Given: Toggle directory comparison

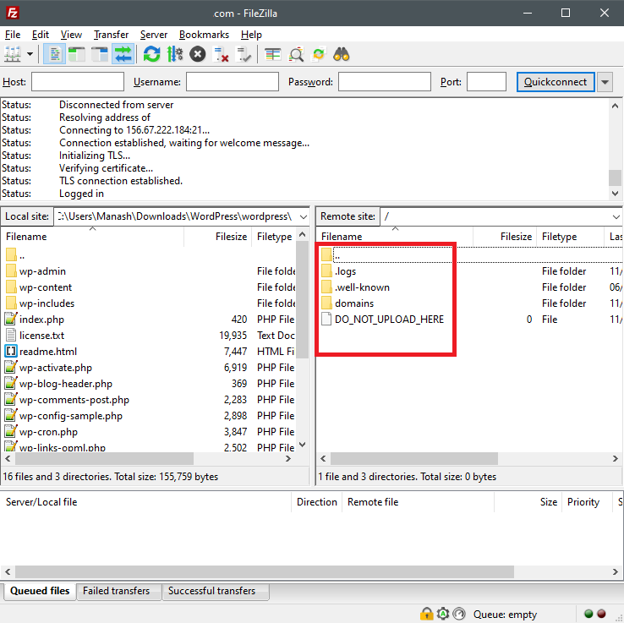Looking at the screenshot, I should 296,54.
